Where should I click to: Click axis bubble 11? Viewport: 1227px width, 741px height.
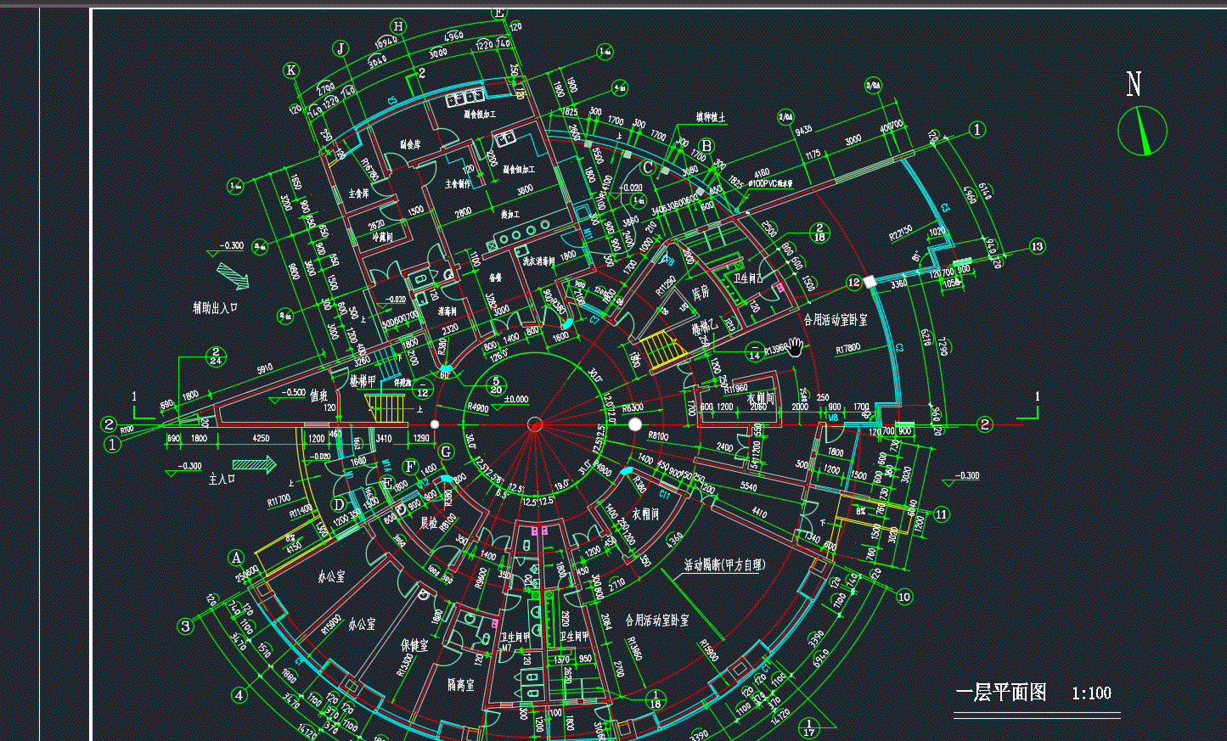pos(941,514)
